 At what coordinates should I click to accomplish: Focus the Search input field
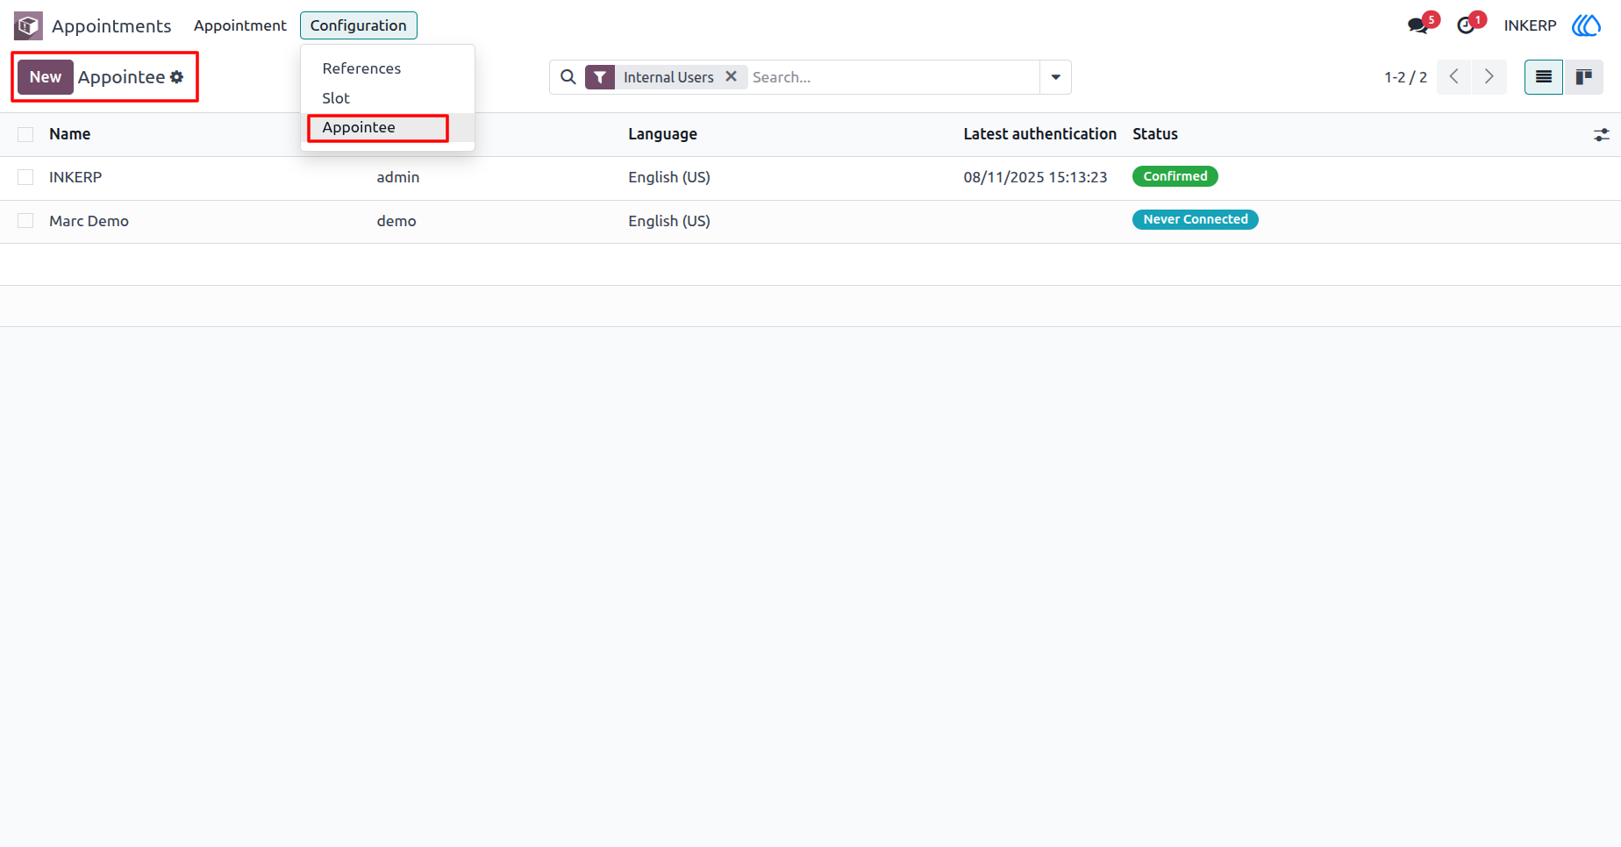coord(893,77)
